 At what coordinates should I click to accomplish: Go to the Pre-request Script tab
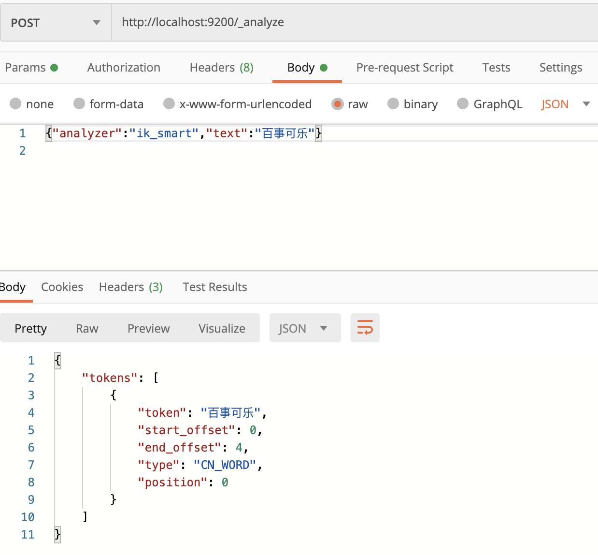pos(404,68)
